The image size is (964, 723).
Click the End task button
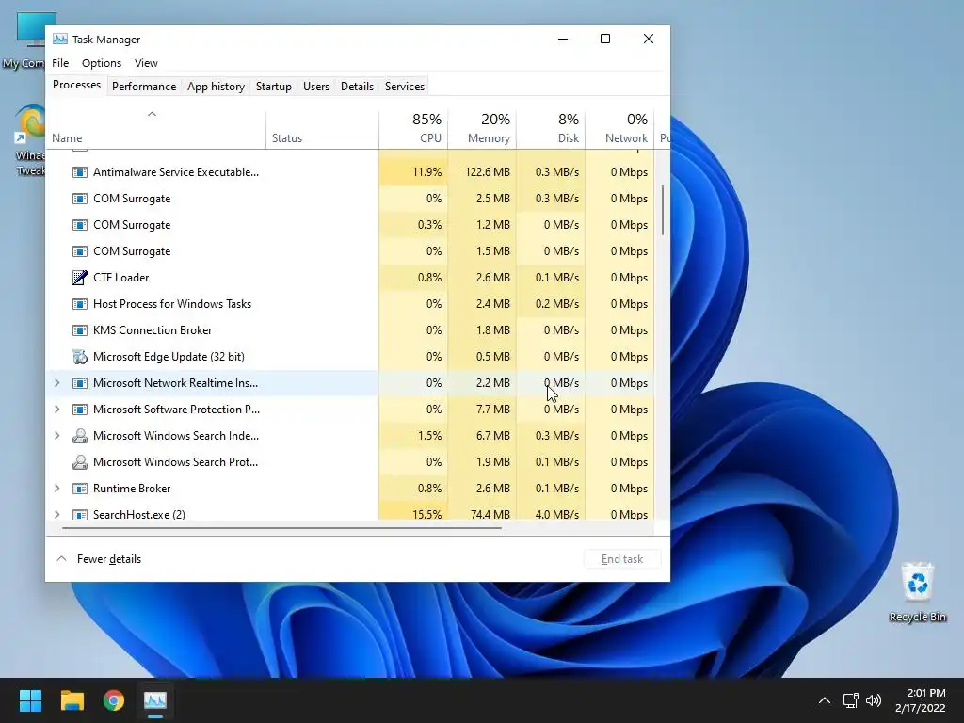point(622,559)
